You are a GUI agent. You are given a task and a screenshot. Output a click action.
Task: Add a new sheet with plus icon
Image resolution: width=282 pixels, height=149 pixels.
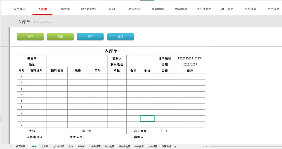coord(175,147)
